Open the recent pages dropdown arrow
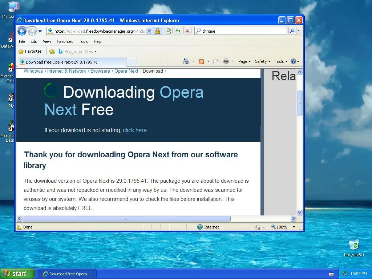Image resolution: width=372 pixels, height=279 pixels. [x=40, y=31]
